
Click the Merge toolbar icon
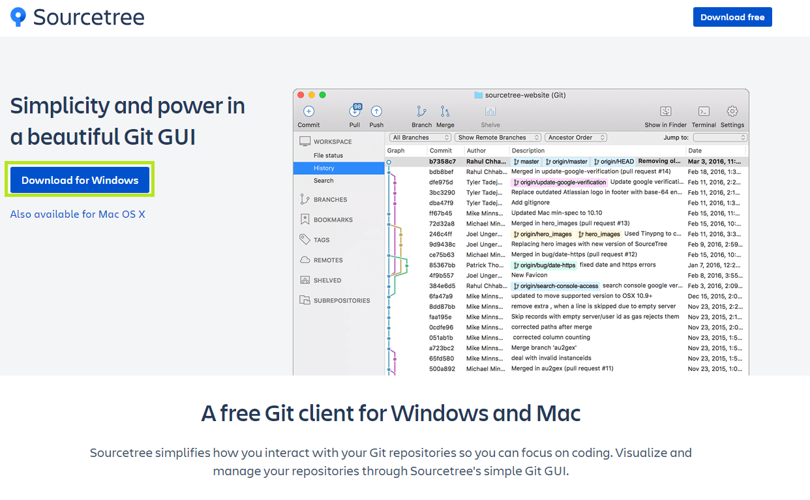pyautogui.click(x=445, y=111)
